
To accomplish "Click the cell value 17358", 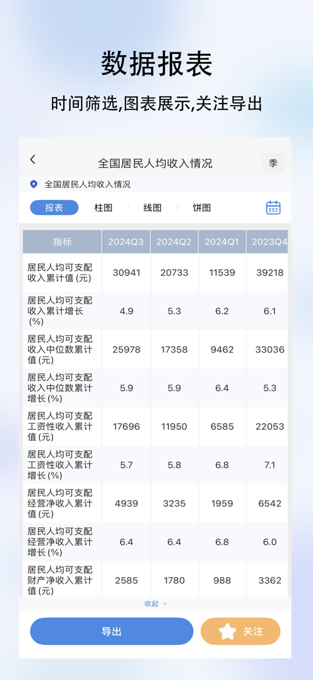I will click(174, 349).
